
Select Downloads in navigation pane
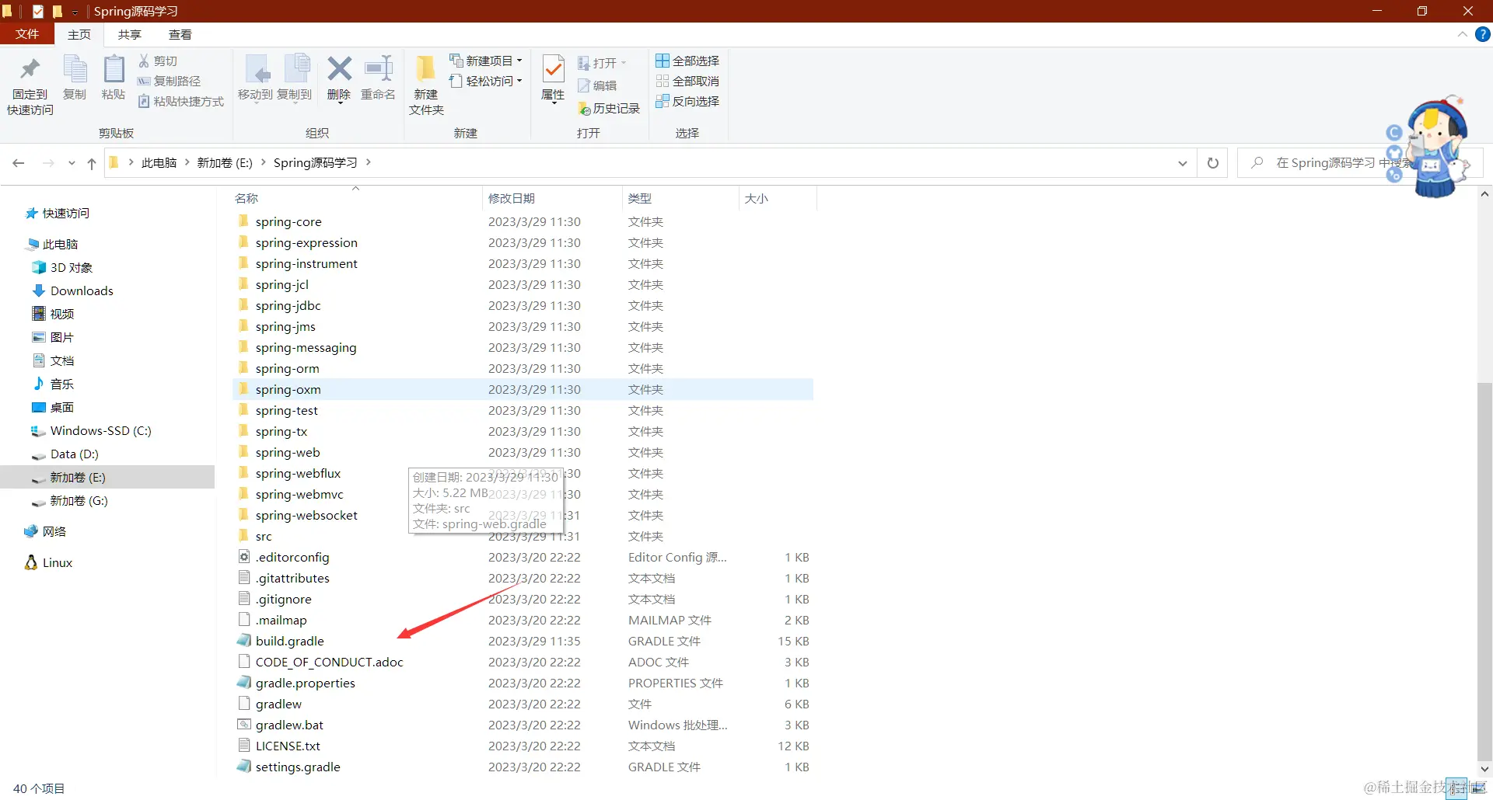tap(82, 290)
